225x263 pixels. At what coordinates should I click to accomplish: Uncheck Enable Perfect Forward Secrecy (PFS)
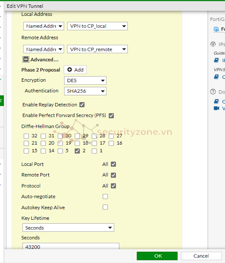click(x=111, y=115)
